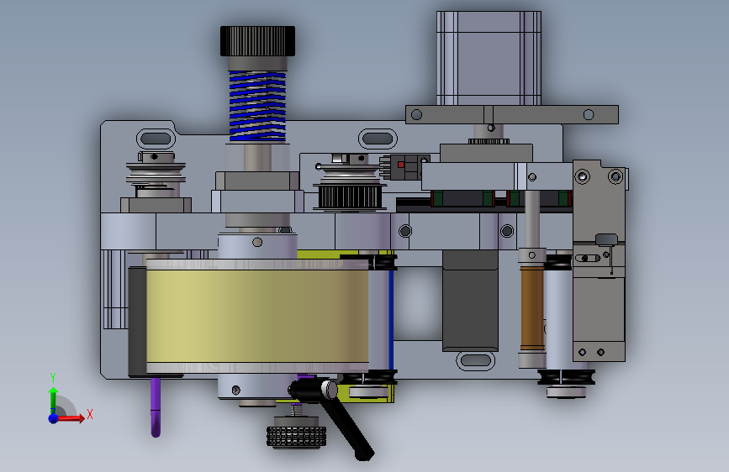Select the V-groove pulley at upper left
The height and width of the screenshot is (472, 729).
point(156,172)
